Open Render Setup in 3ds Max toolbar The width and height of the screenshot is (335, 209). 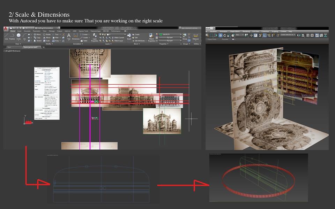[321, 35]
